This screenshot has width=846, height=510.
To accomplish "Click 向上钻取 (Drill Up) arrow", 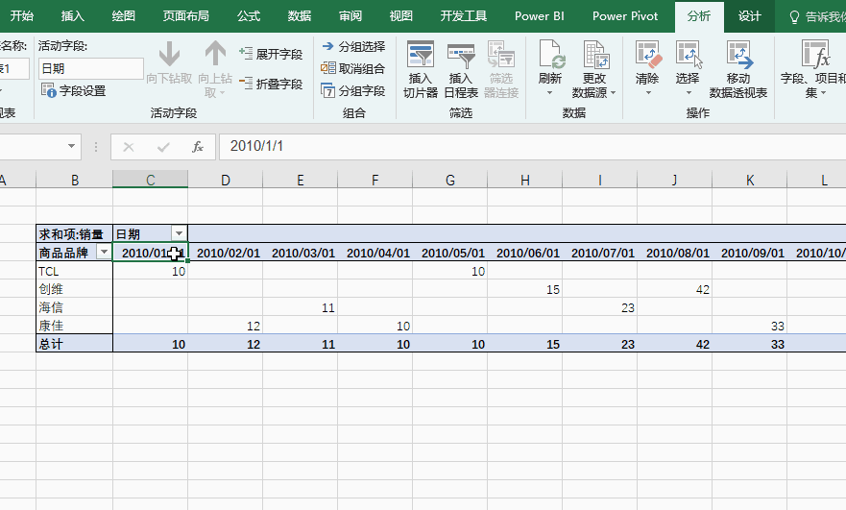I will tap(215, 54).
